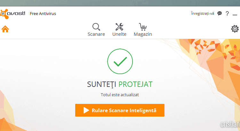Click the SUNTEȚI PROTEJAT status heading
The height and width of the screenshot is (131, 240).
[120, 84]
